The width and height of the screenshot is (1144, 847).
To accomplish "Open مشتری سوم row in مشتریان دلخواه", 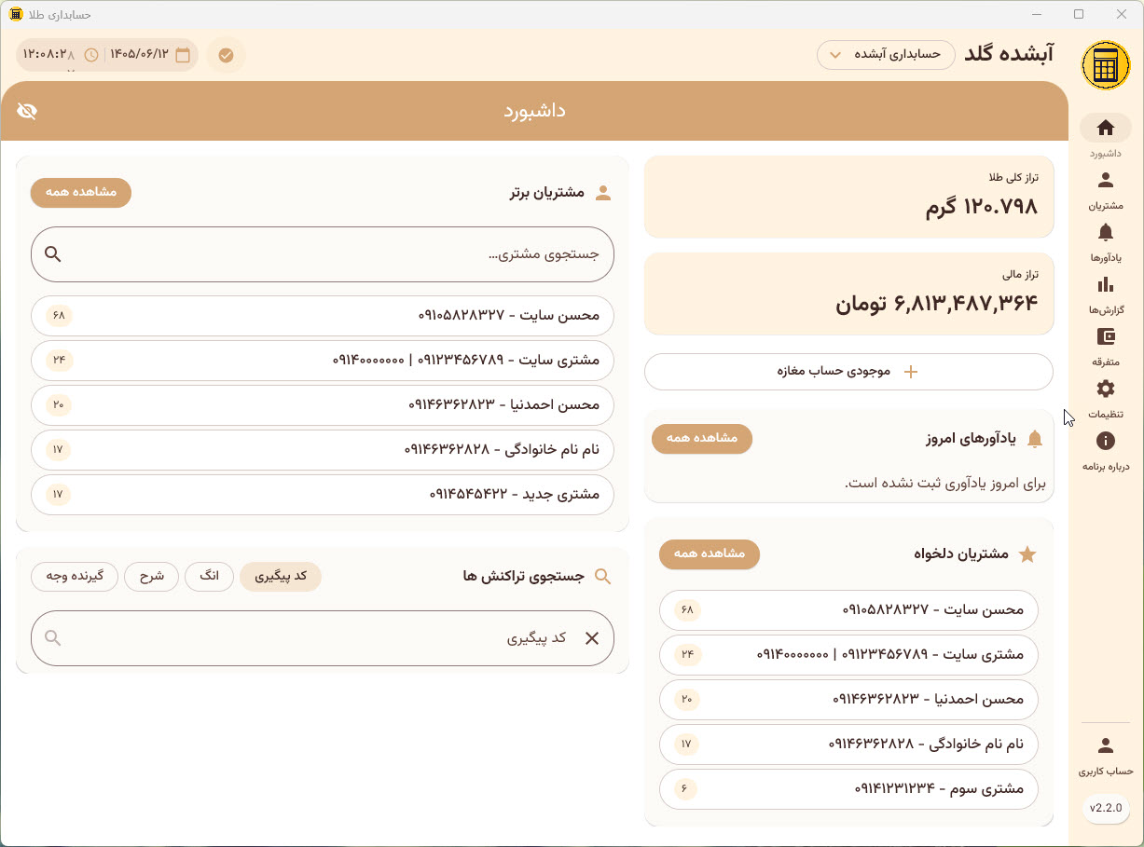I will click(848, 789).
